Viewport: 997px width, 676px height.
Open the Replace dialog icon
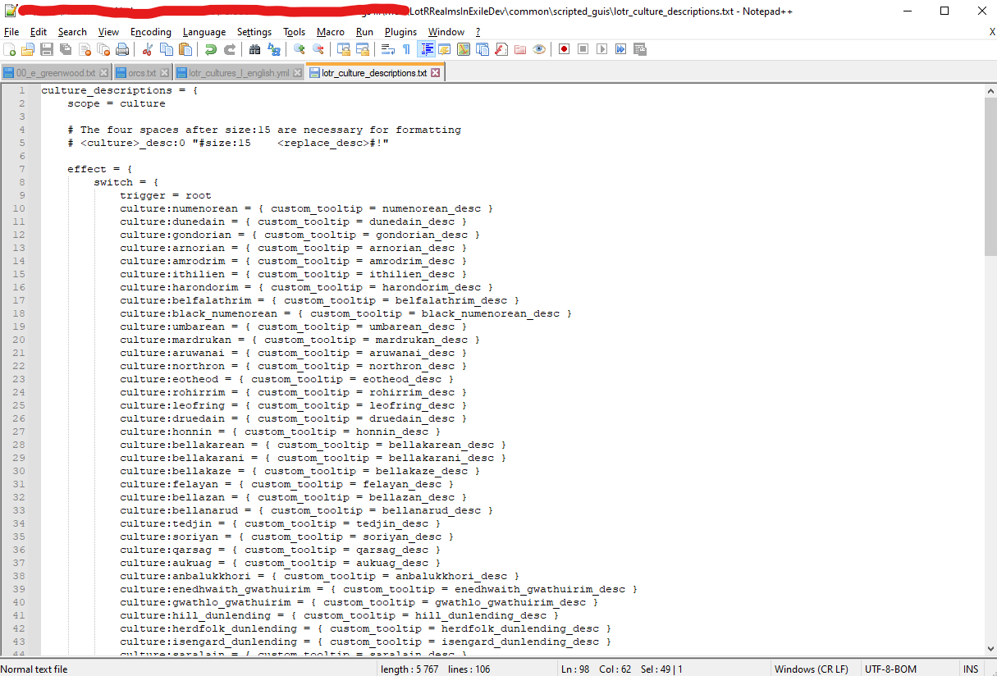coord(274,49)
